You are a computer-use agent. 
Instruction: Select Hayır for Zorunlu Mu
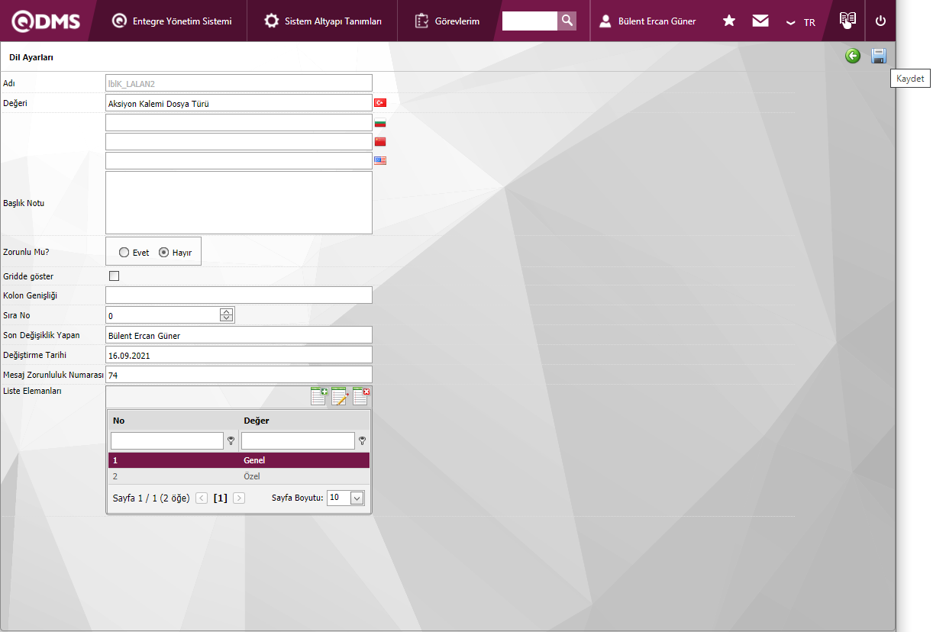coord(163,253)
